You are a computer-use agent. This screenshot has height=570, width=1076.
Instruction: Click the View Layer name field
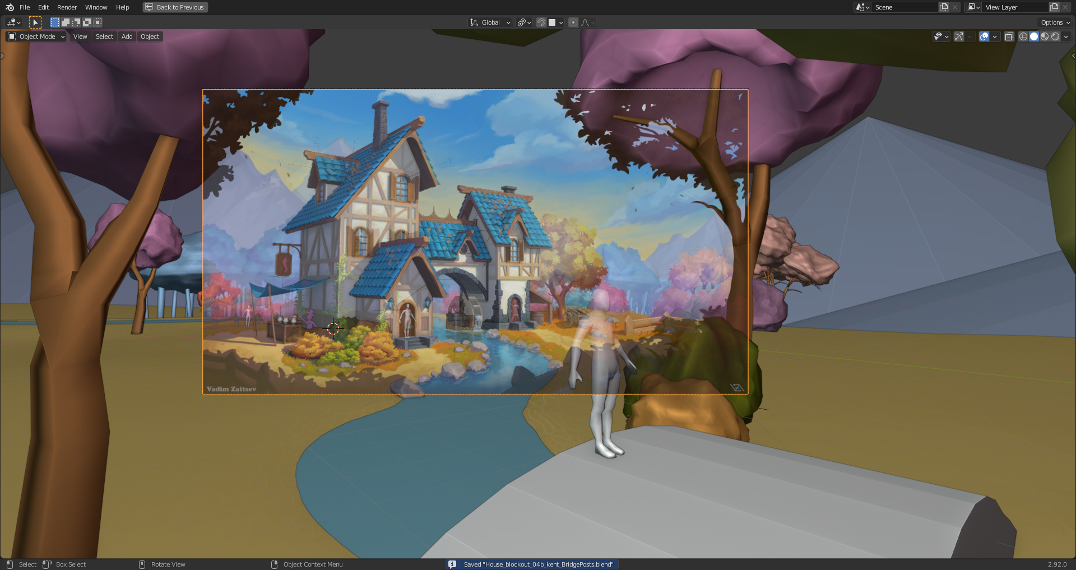point(1015,7)
